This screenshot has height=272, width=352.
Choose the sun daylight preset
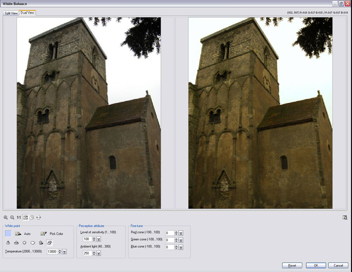[24, 243]
